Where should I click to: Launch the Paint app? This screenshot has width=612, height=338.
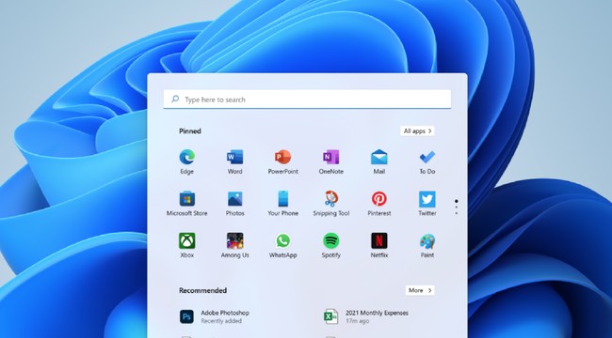[427, 241]
